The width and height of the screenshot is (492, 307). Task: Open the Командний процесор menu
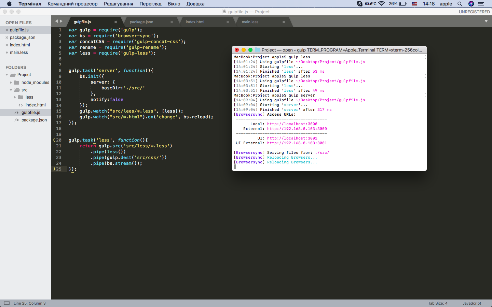point(72,4)
